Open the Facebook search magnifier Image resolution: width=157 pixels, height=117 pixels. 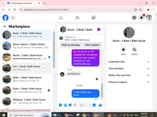tap(13, 18)
